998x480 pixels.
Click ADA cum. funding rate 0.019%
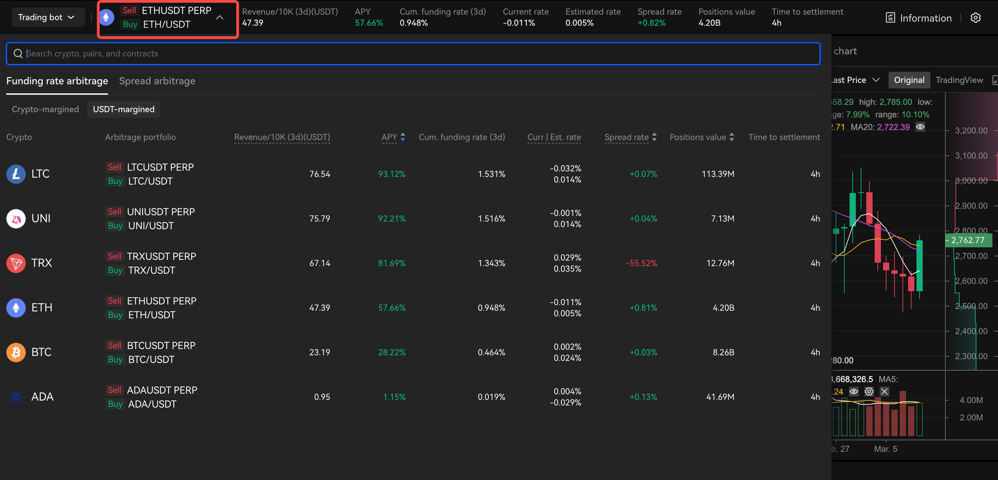pyautogui.click(x=491, y=397)
